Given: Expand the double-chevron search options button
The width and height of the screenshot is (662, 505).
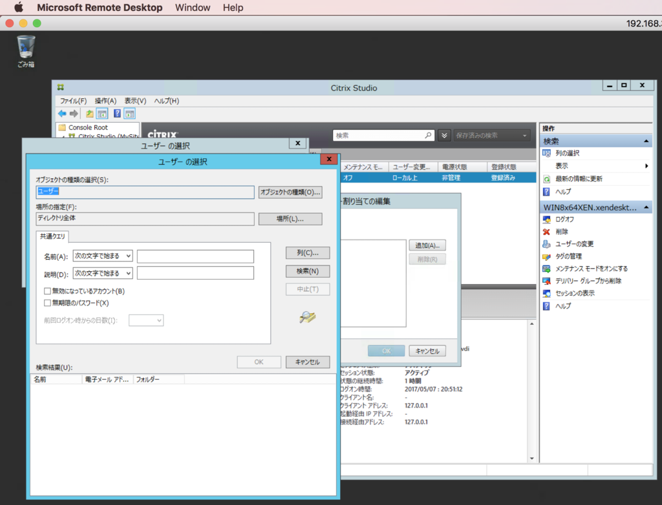Looking at the screenshot, I should click(444, 136).
